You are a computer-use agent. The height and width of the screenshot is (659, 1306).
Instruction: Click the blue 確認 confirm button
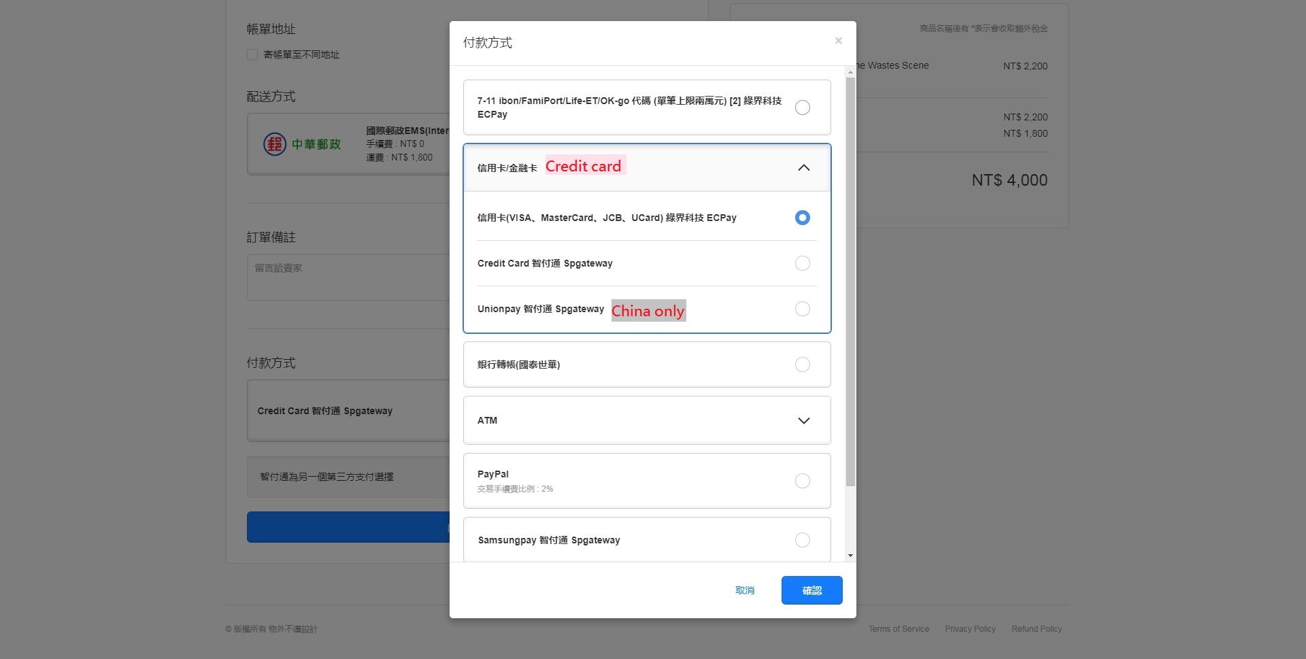[x=811, y=590]
